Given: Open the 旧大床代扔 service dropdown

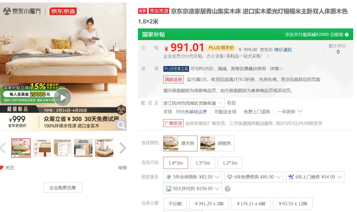Looking at the screenshot, I should pos(193,188).
